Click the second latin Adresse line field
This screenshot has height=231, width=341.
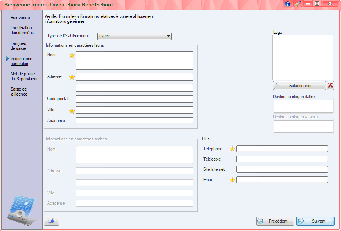click(134, 88)
